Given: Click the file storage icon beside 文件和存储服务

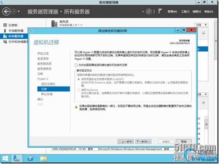Looking at the screenshot, I should 5,42.
